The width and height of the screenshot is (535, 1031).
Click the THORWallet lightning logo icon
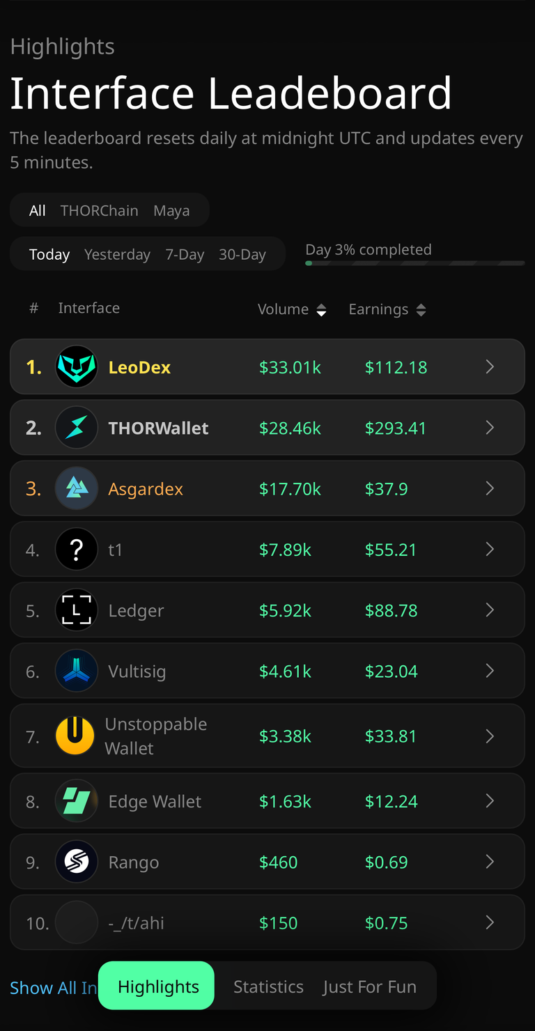tap(77, 427)
